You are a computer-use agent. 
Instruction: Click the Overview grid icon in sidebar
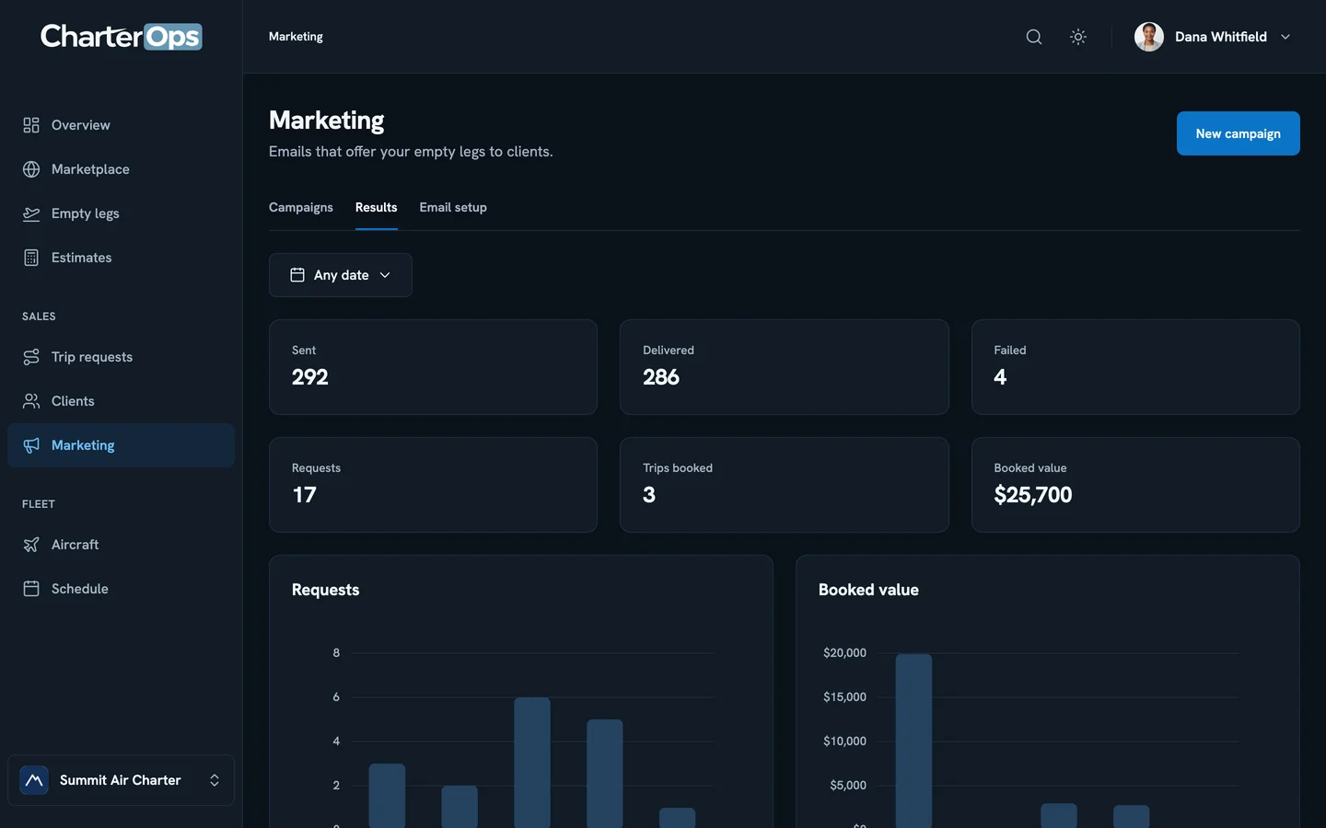(x=31, y=125)
